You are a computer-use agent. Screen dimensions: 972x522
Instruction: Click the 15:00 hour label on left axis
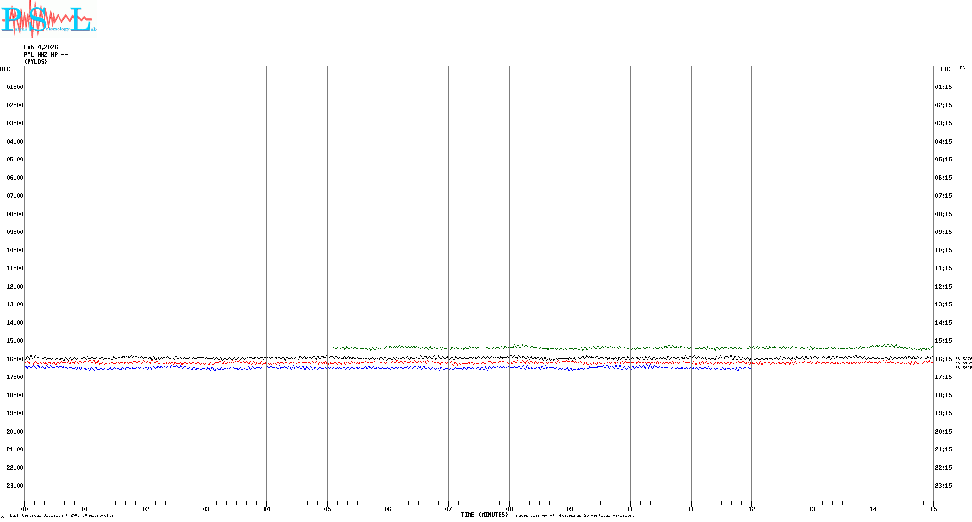click(15, 341)
